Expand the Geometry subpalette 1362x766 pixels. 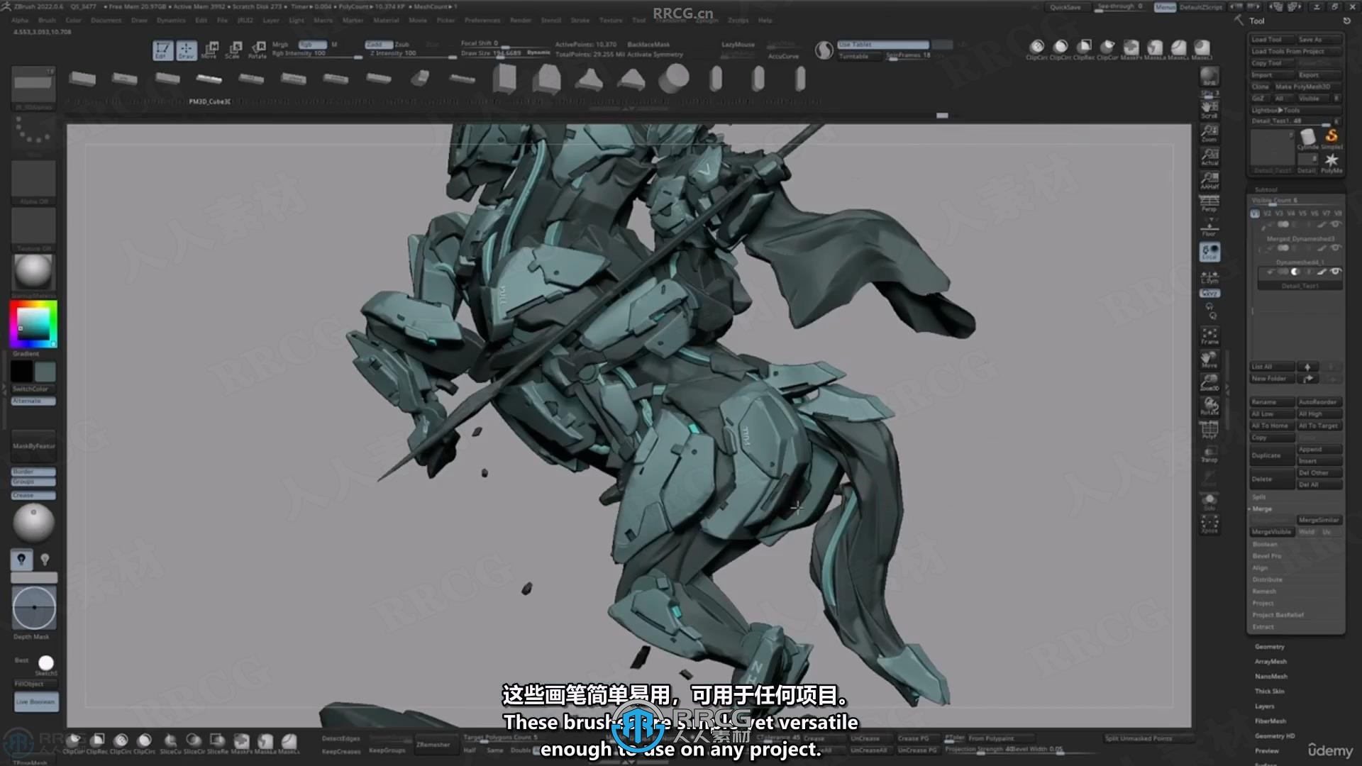coord(1269,646)
